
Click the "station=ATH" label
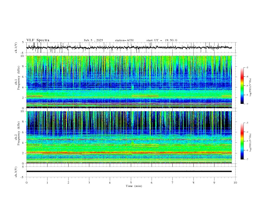coord(124,40)
